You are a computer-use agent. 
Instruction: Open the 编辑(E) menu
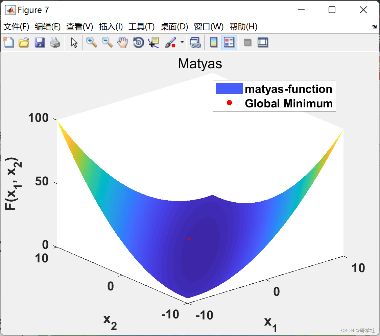pyautogui.click(x=47, y=27)
